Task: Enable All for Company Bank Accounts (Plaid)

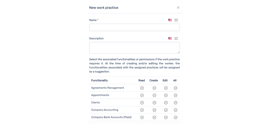Action: [x=176, y=117]
